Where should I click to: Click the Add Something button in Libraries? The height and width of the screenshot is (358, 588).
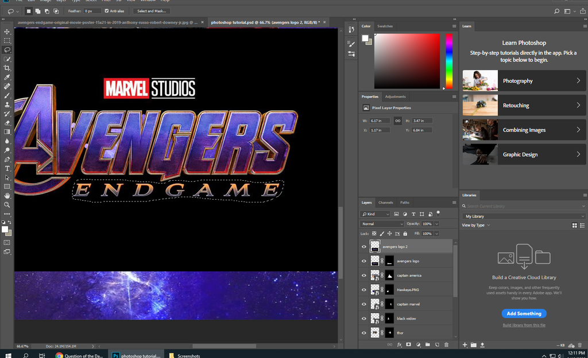click(x=524, y=313)
